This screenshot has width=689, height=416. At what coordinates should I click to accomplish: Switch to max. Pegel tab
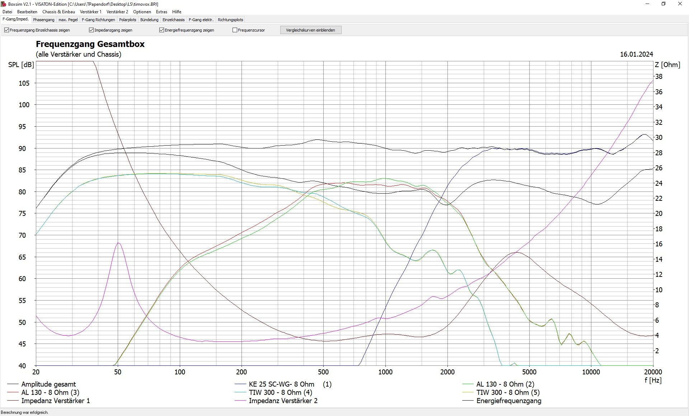(x=68, y=20)
